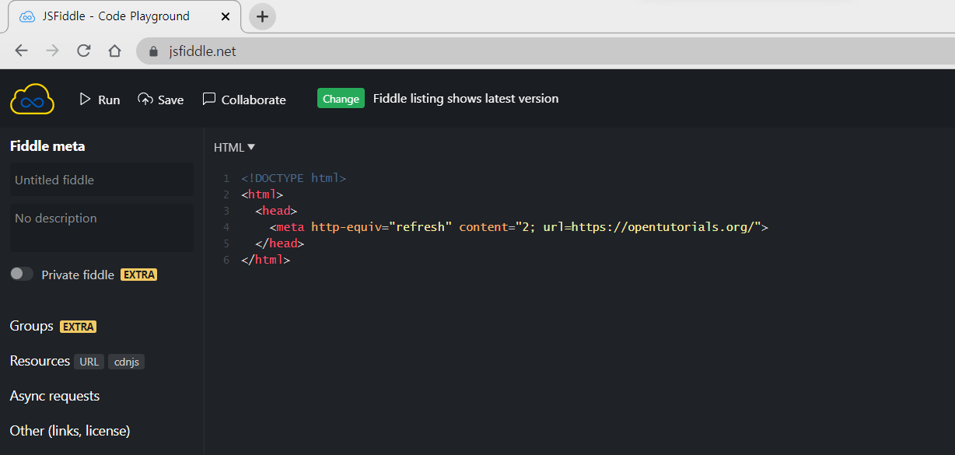This screenshot has width=955, height=455.
Task: Reload the page with refresh icon
Action: point(83,51)
